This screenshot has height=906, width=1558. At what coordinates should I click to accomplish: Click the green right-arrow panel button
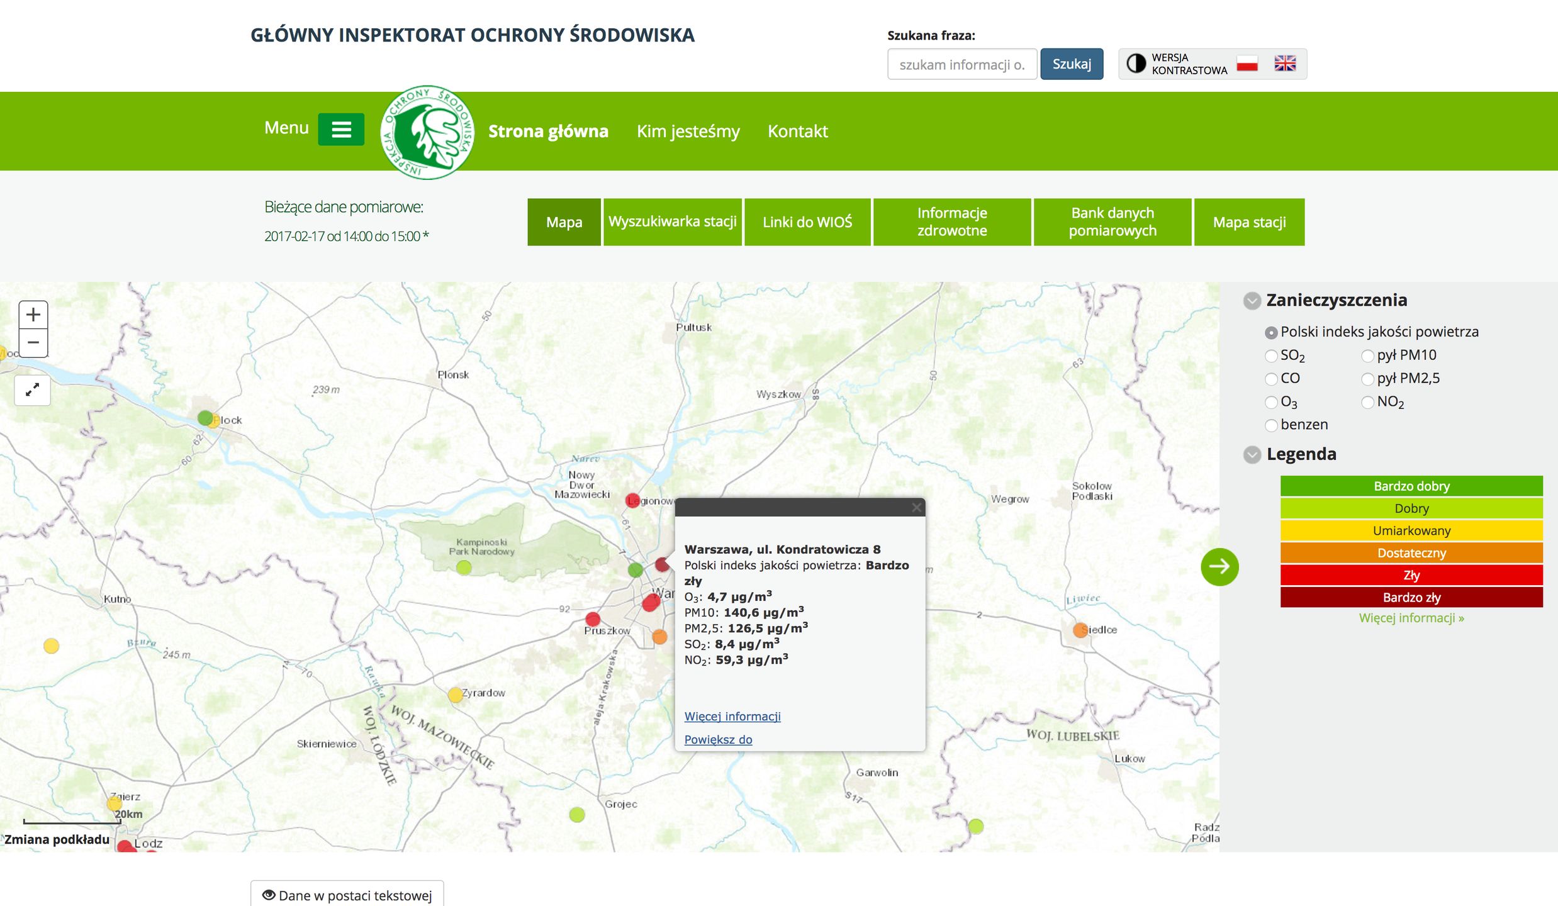[x=1219, y=567]
